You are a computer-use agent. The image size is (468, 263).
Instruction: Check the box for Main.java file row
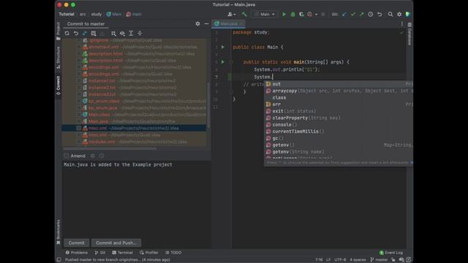click(x=78, y=121)
